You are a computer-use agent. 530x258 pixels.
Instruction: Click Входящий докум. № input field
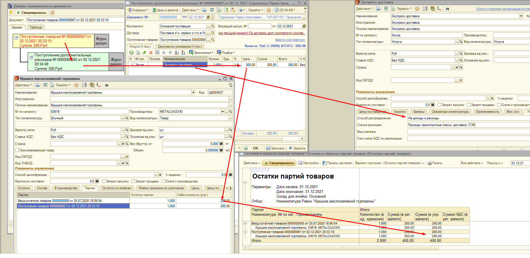coord(260,26)
